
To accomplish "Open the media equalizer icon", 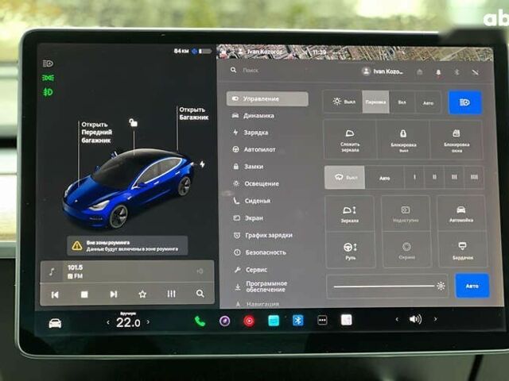I will [171, 294].
